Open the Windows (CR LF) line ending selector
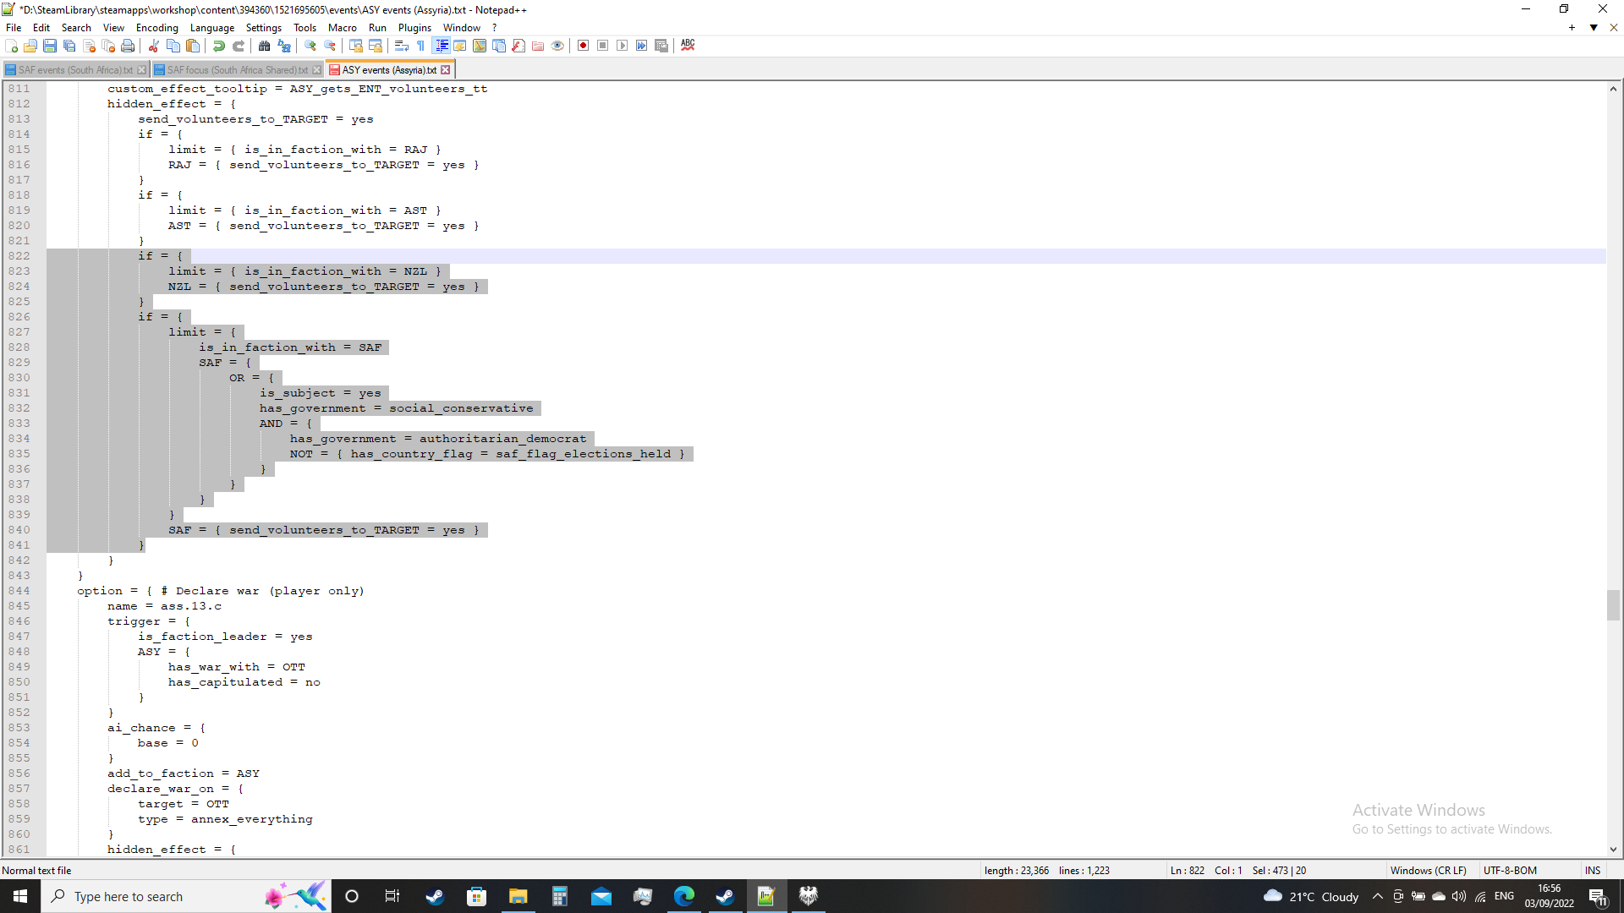This screenshot has height=913, width=1624. [1428, 870]
